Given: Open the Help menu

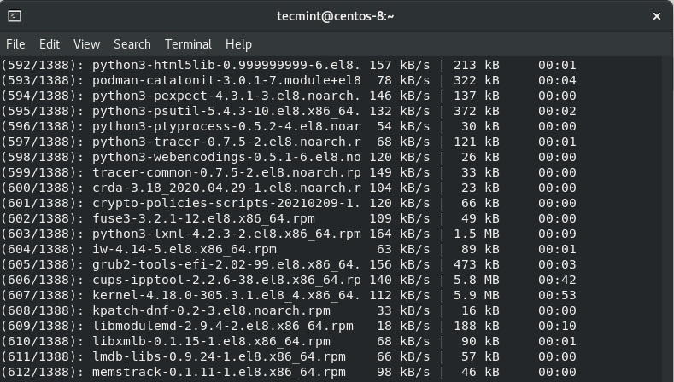Looking at the screenshot, I should click(x=238, y=44).
